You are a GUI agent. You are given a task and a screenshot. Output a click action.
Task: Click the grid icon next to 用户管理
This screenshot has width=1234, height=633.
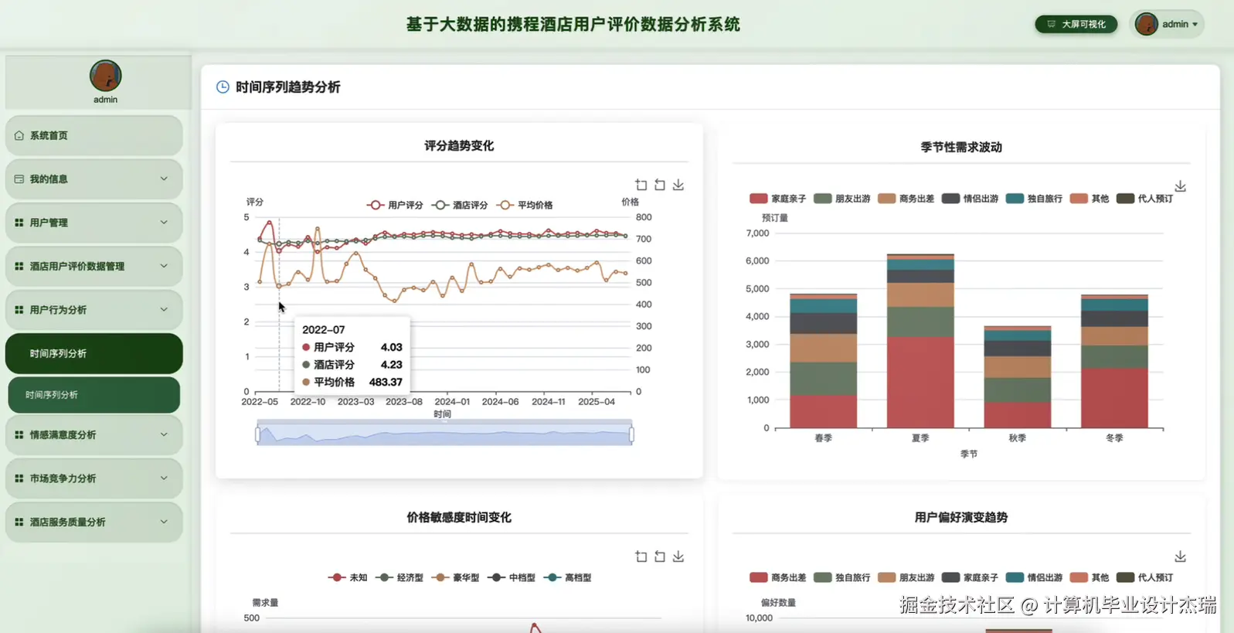tap(19, 223)
